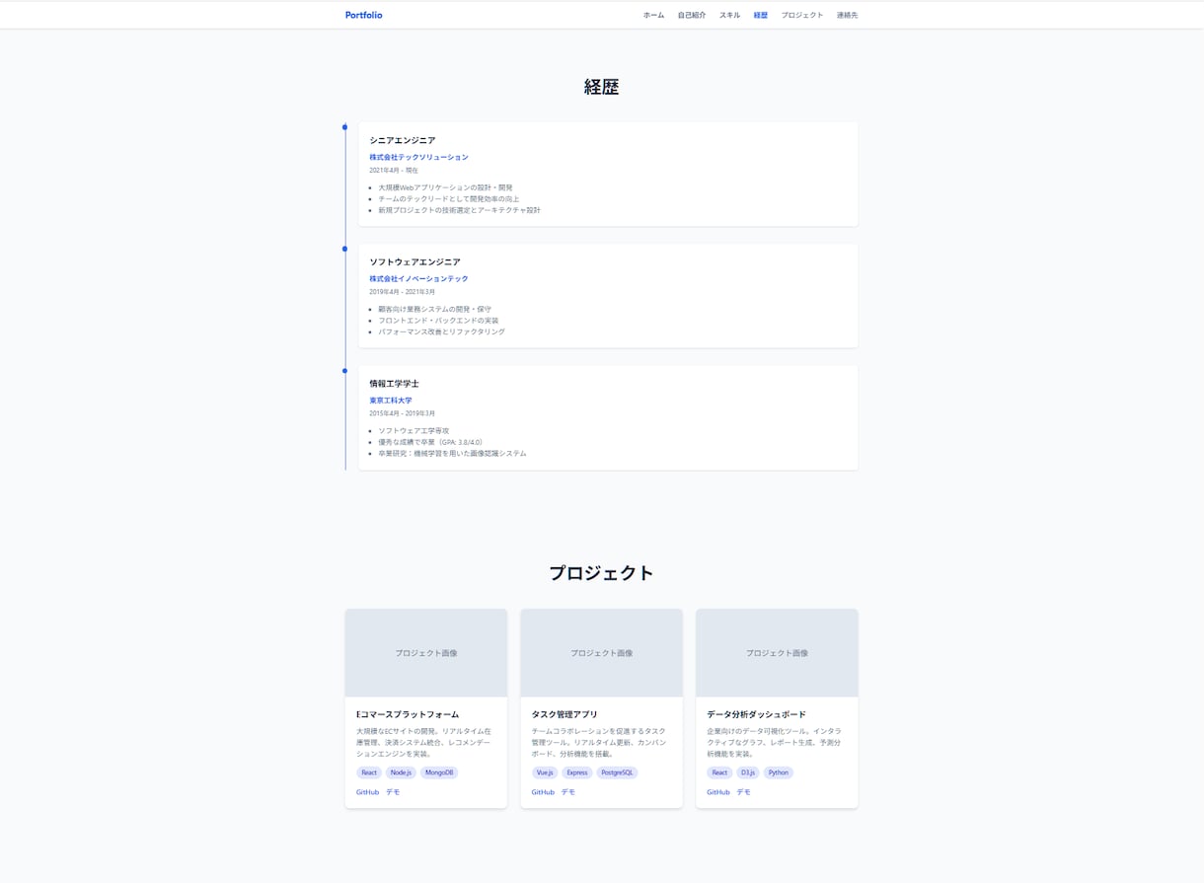This screenshot has width=1204, height=883.
Task: Click the date range 2019年4月 - 2021年3月
Action: pos(403,292)
